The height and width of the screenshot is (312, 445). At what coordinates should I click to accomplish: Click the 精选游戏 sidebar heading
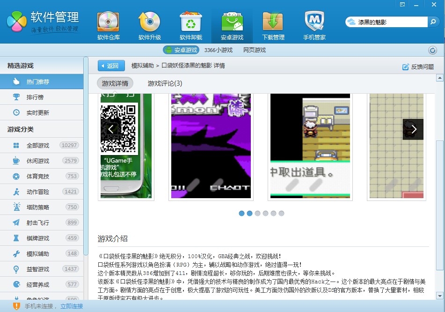click(21, 66)
